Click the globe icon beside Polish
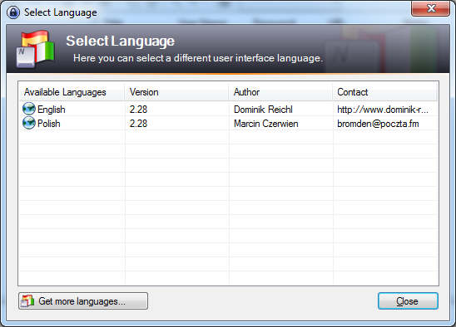The image size is (456, 327). (x=29, y=123)
